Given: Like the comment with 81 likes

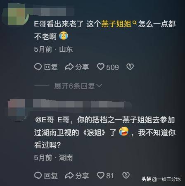Looking at the screenshot, I should click(101, 175).
